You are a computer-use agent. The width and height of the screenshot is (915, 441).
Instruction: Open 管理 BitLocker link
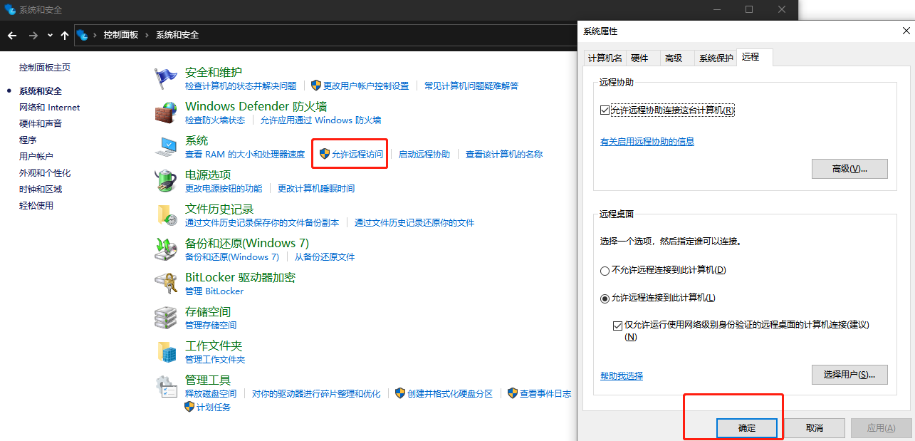coord(214,291)
